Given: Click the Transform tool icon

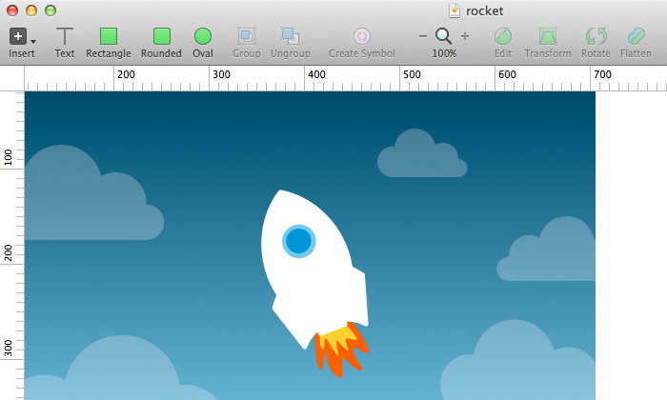Looking at the screenshot, I should [547, 37].
